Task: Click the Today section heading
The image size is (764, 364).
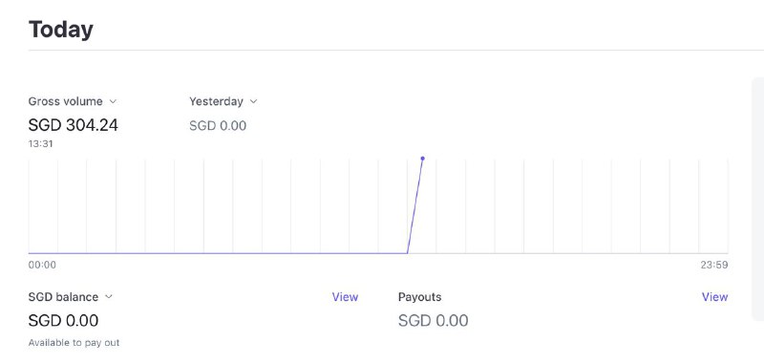Action: 61,30
